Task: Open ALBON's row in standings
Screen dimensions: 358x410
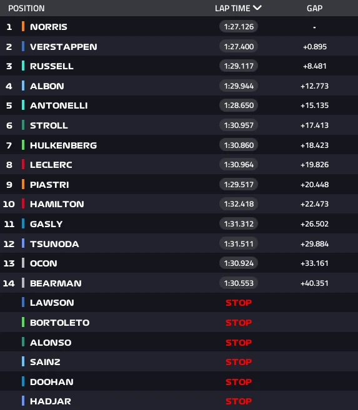Action: pos(179,85)
